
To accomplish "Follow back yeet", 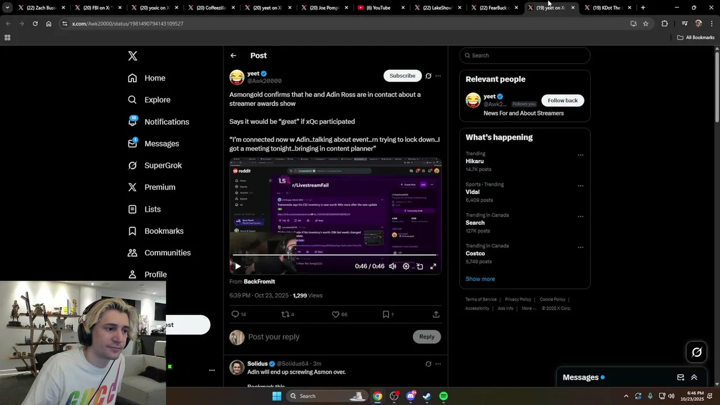I will 562,100.
